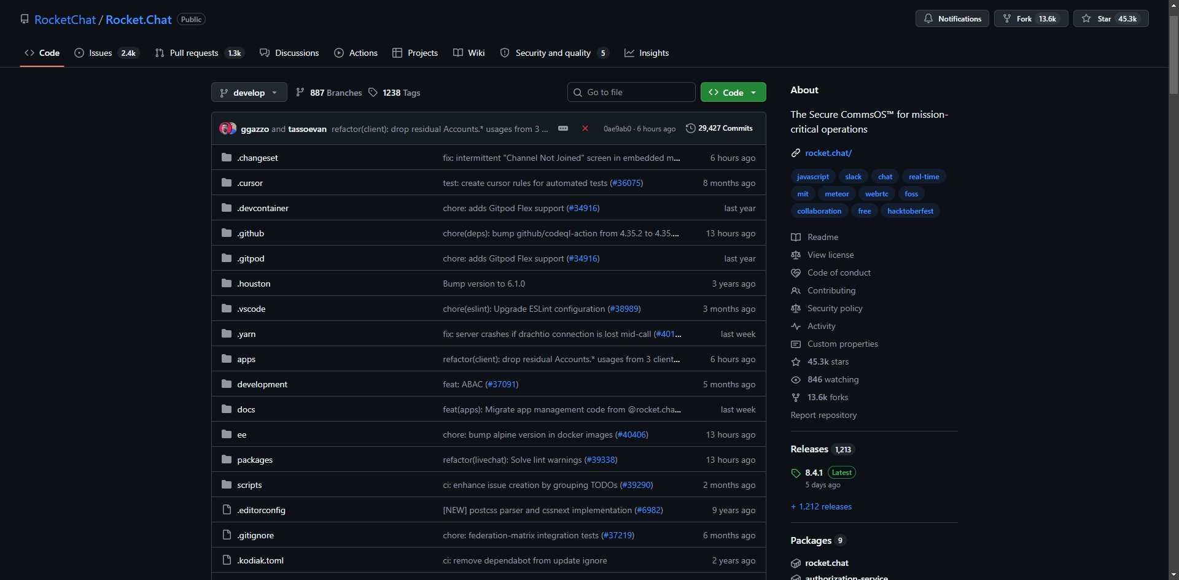The height and width of the screenshot is (580, 1179).
Task: Click the Custom properties icon
Action: click(796, 344)
